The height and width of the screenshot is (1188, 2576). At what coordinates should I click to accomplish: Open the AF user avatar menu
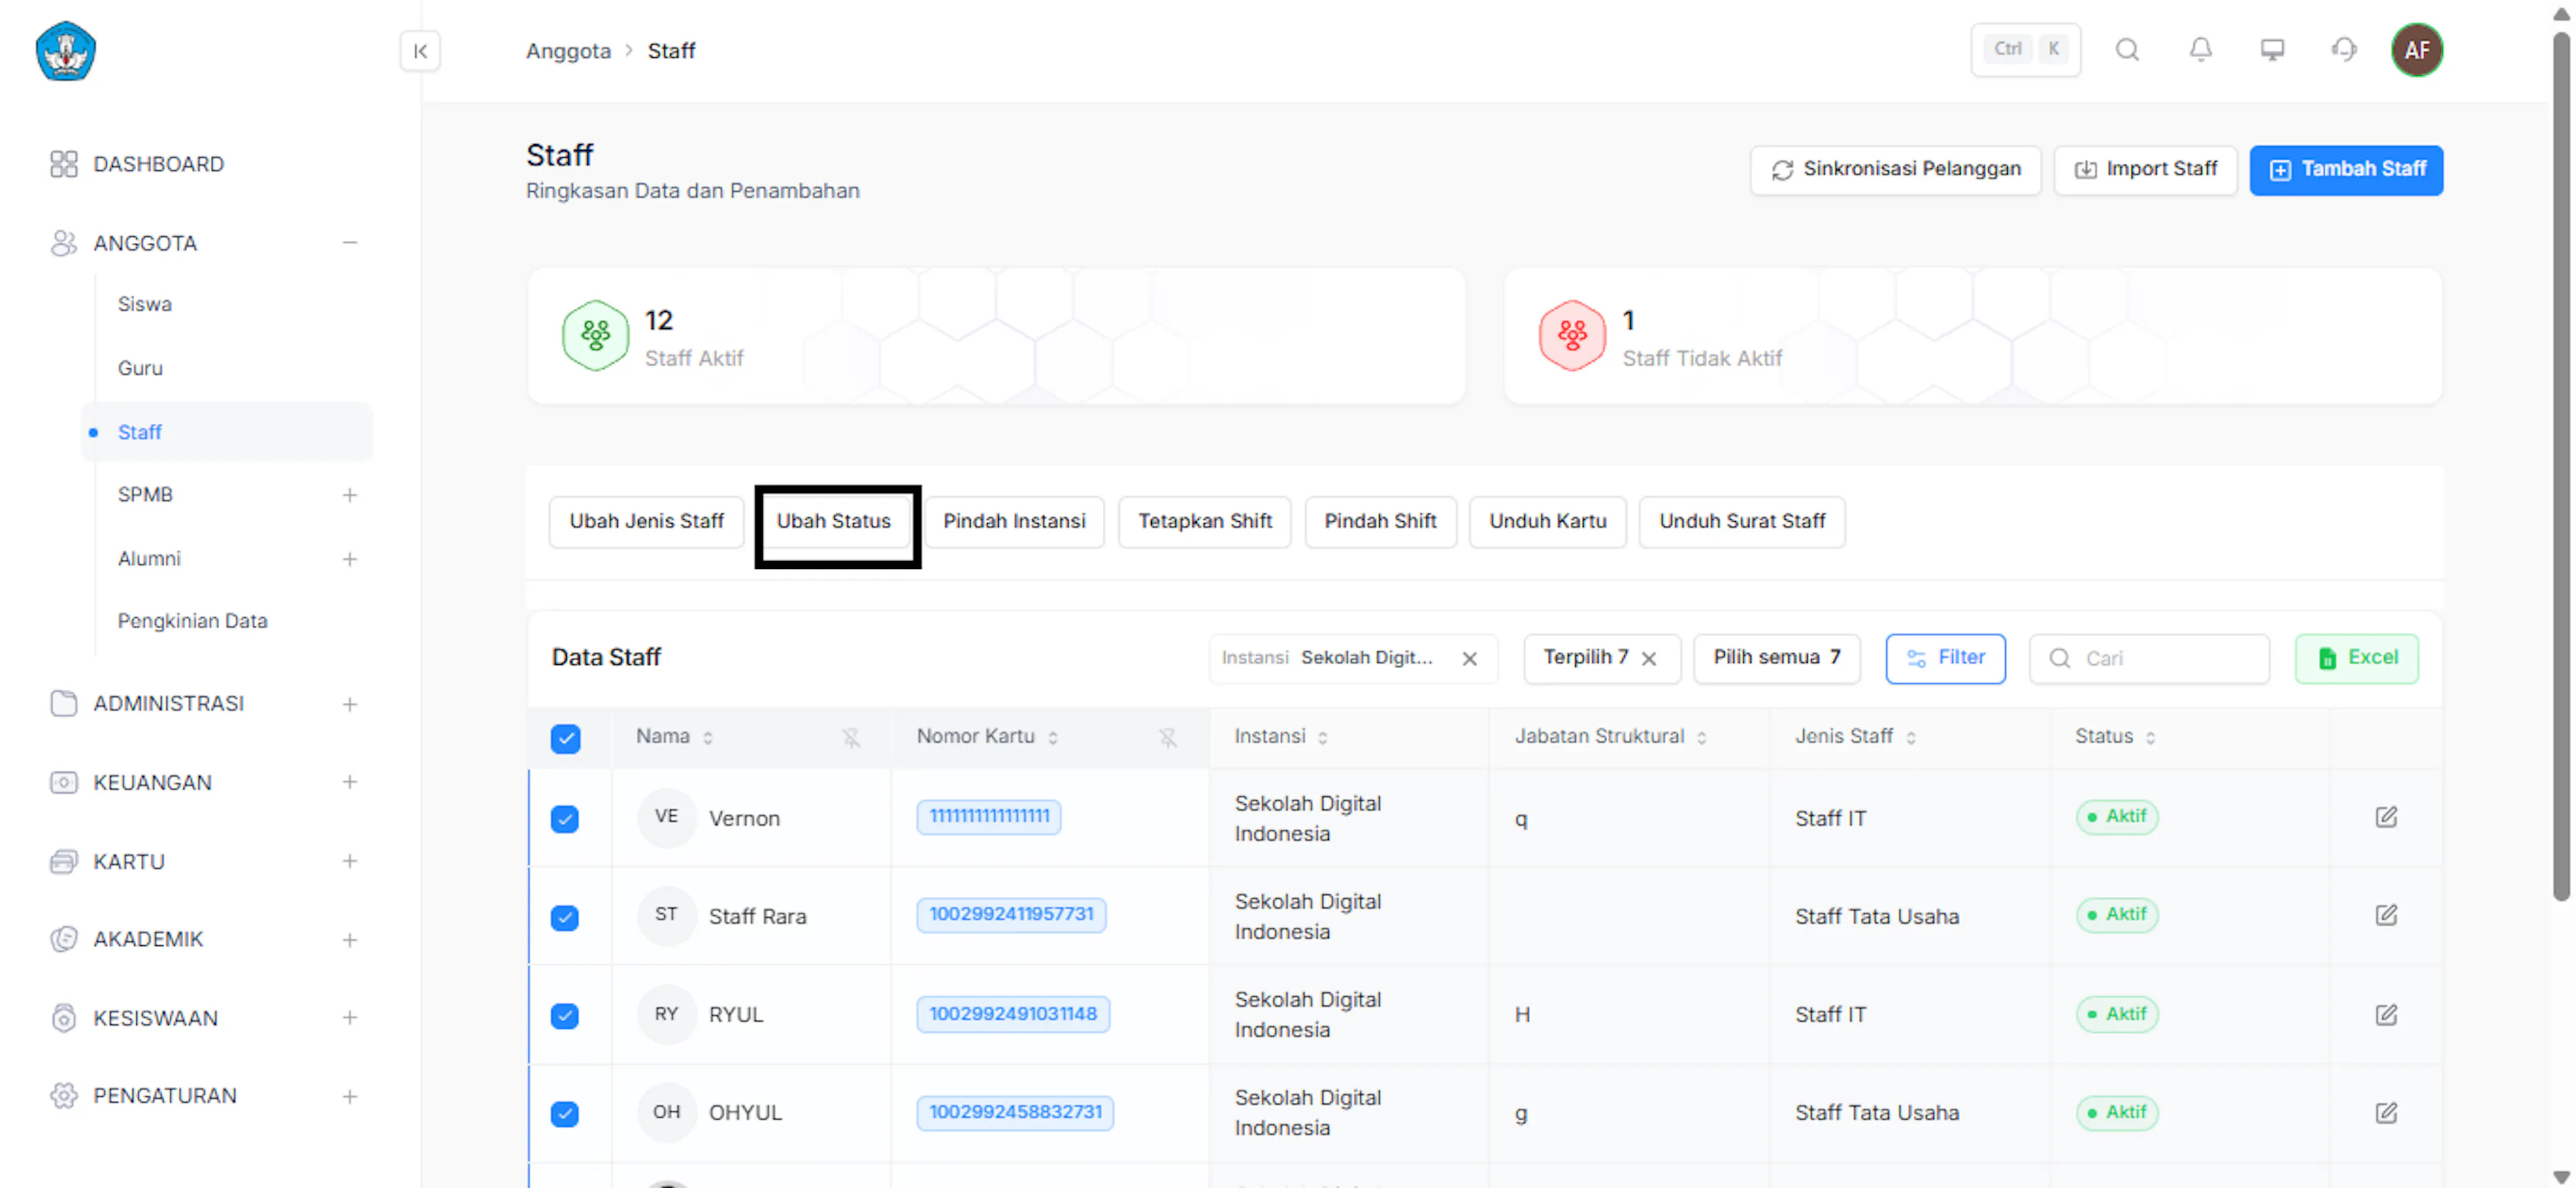(2416, 50)
